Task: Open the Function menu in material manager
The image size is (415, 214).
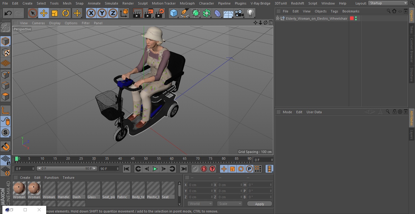Action: (52, 178)
